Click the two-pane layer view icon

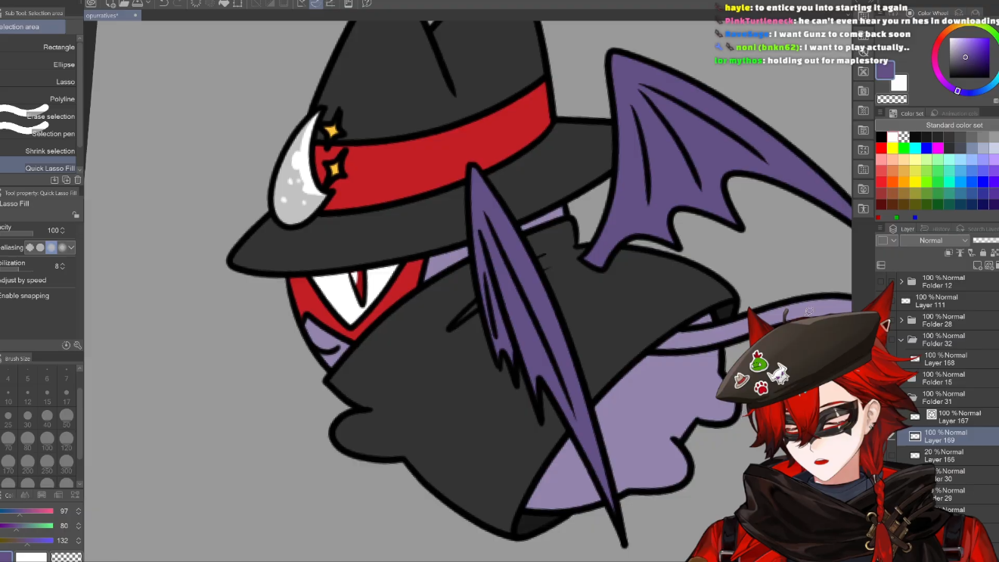pyautogui.click(x=881, y=265)
